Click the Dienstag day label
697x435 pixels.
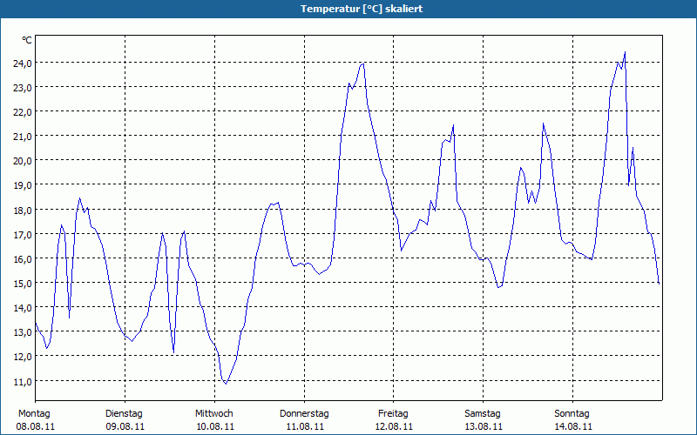point(124,414)
